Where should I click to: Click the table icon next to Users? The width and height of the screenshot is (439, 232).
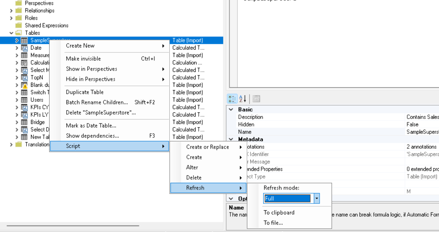[x=24, y=100]
